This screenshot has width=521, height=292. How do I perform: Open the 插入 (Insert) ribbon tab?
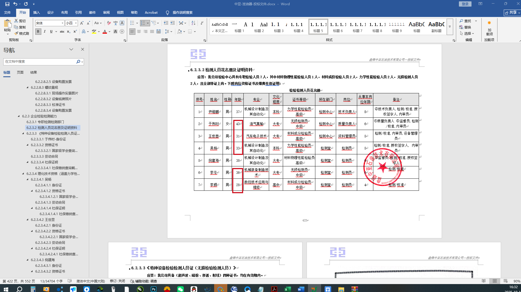click(36, 13)
